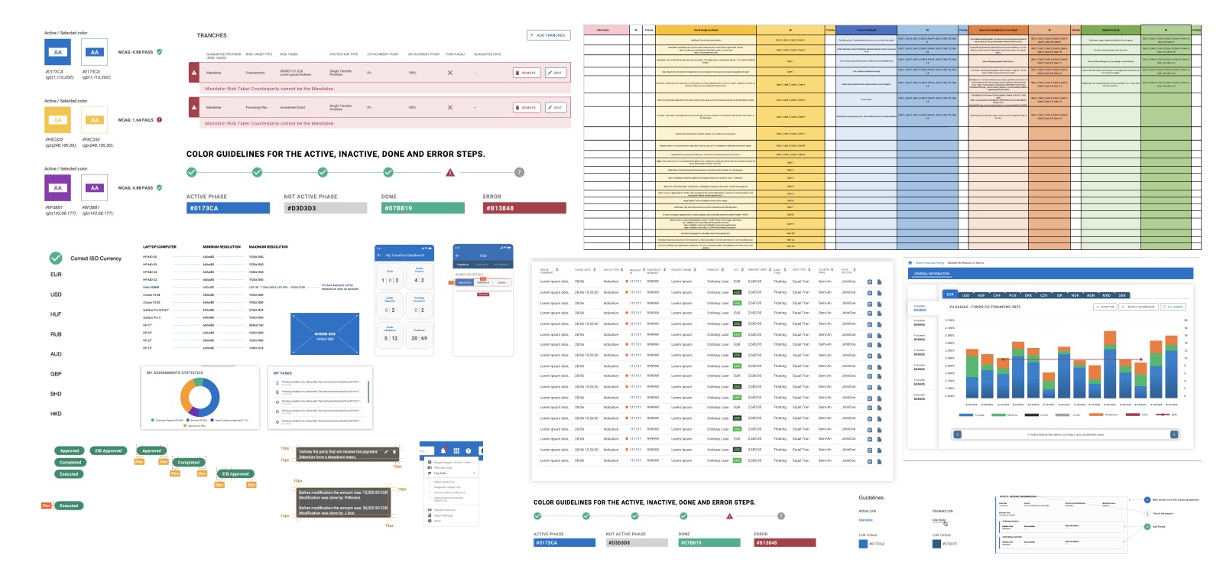This screenshot has height=566, width=1223.
Task: Click the EIB Approved badge in the top badge row
Action: pos(108,451)
